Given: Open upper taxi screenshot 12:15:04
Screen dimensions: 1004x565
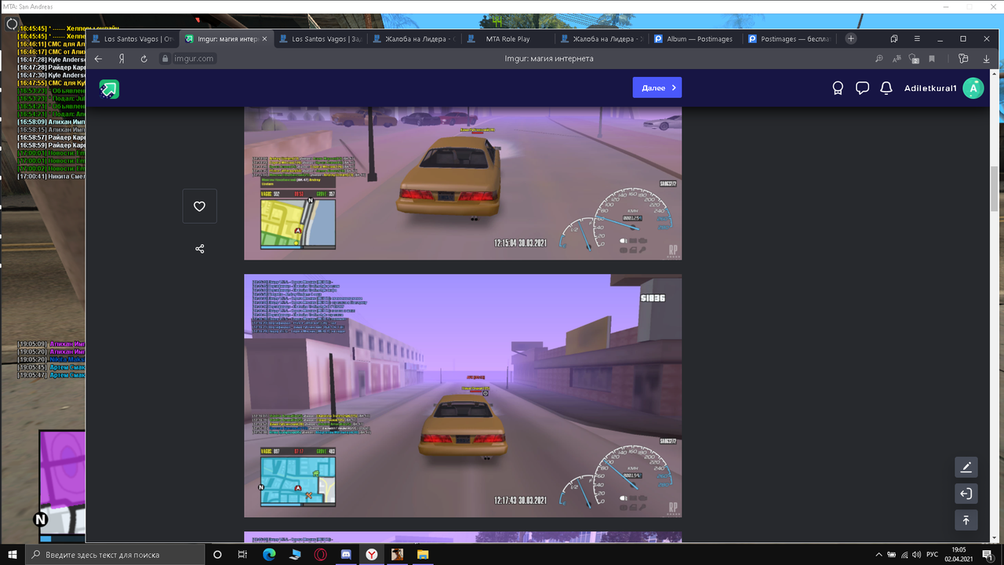Looking at the screenshot, I should click(463, 183).
